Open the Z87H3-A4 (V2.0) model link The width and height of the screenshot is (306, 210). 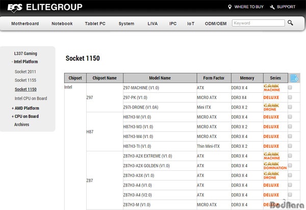tap(137, 195)
